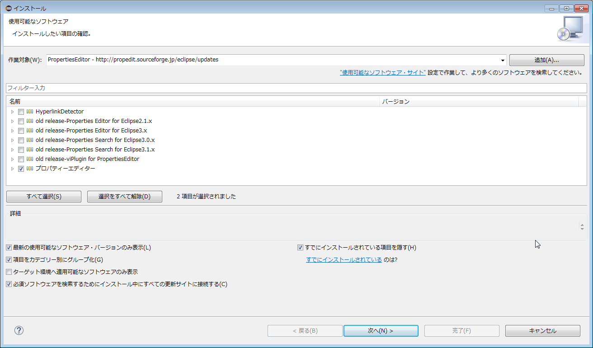Screen dimensions: 593x348
Task: Check old release-Properties Search for Eclipse3.1.x
Action: click(x=21, y=150)
